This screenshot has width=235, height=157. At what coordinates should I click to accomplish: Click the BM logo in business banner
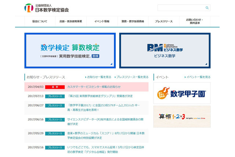click(155, 48)
